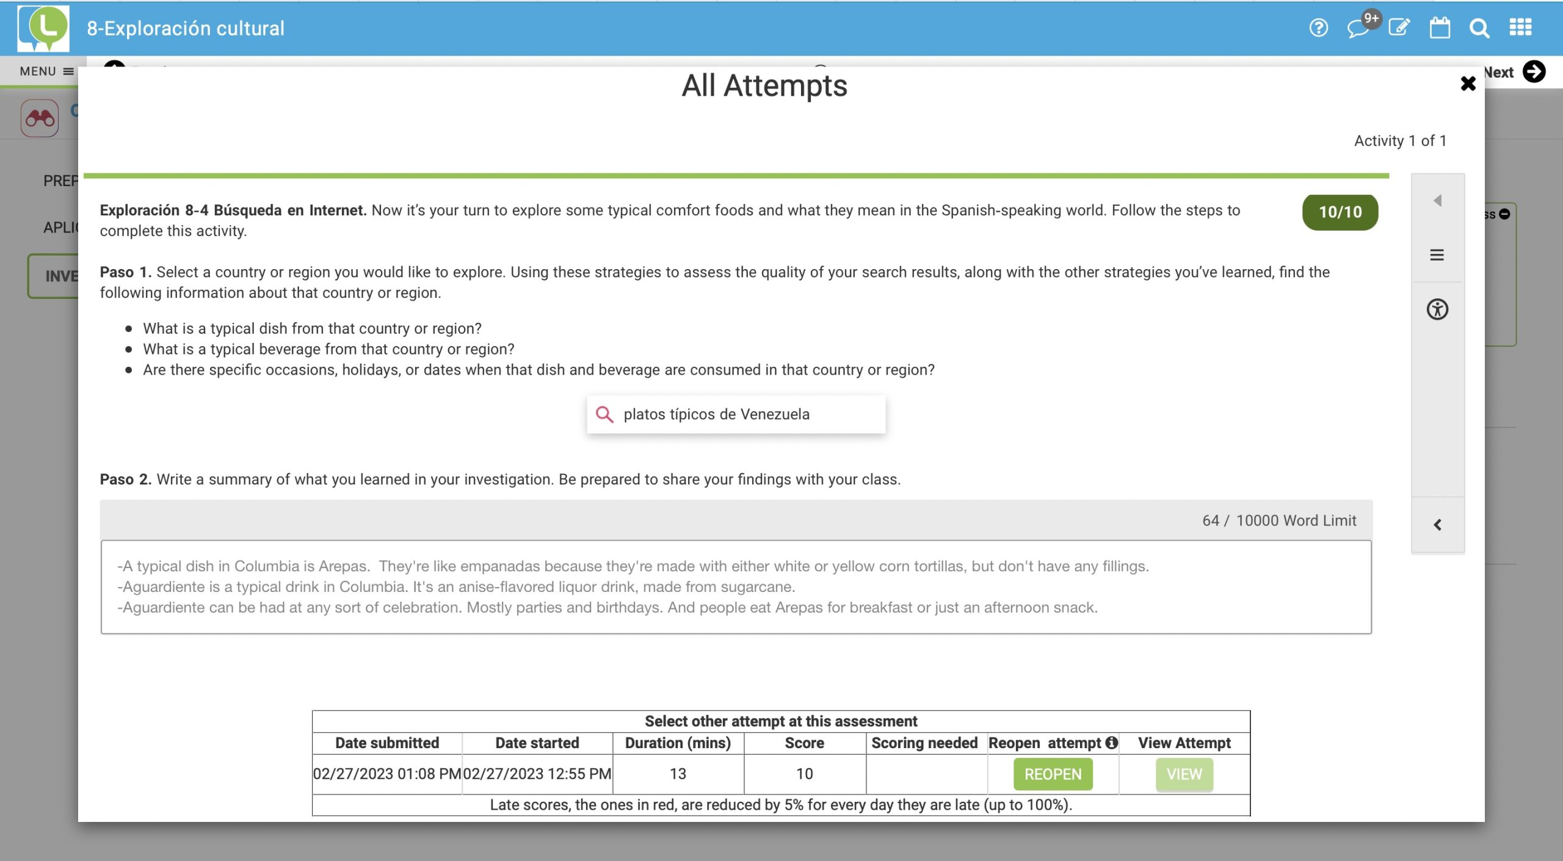Click the info icon beside Reopen attempt
1563x861 pixels.
pos(1112,743)
